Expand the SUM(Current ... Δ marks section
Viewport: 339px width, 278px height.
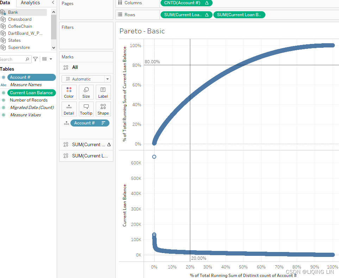coord(86,145)
